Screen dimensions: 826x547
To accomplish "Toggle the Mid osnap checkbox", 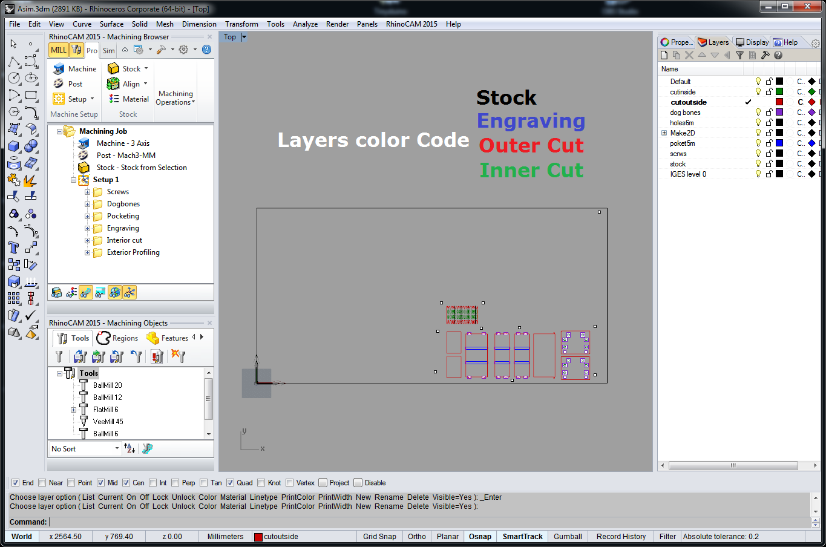I will [100, 483].
